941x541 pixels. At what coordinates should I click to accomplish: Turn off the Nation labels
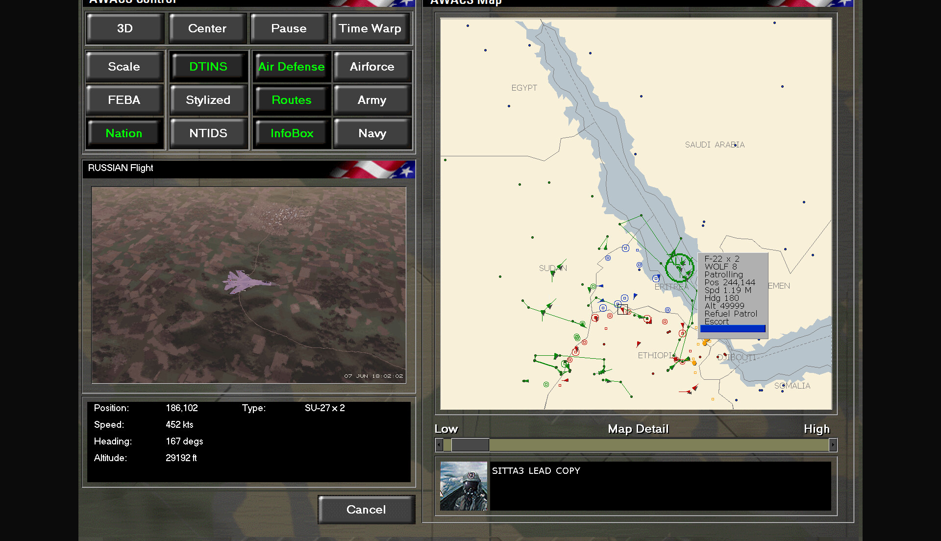click(x=124, y=133)
